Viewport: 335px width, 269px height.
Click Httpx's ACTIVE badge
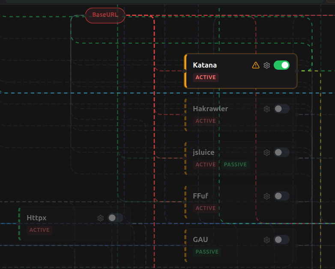[x=39, y=230]
